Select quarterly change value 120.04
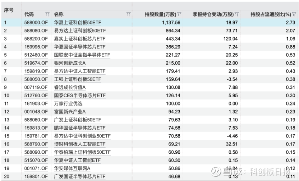The height and width of the screenshot is (181, 299). coord(231,39)
